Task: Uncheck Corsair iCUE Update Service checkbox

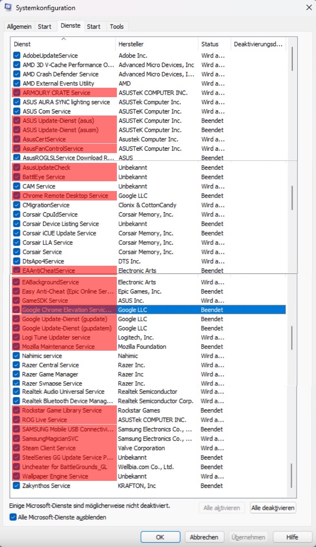Action: (17, 233)
